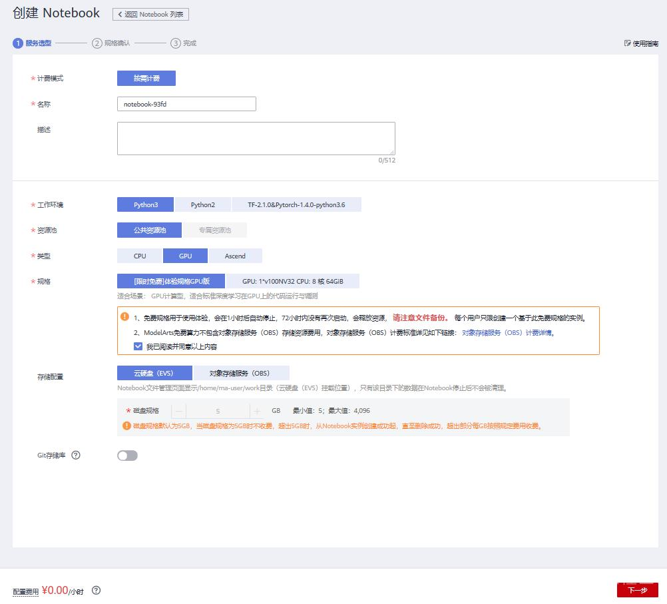Select Ascend type
The image size is (667, 604).
235,256
